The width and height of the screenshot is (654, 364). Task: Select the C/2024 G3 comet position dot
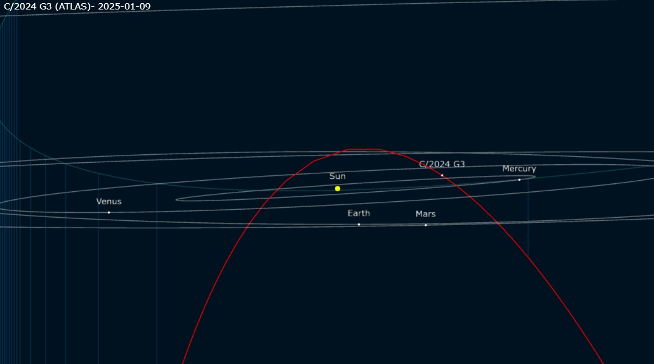click(442, 175)
